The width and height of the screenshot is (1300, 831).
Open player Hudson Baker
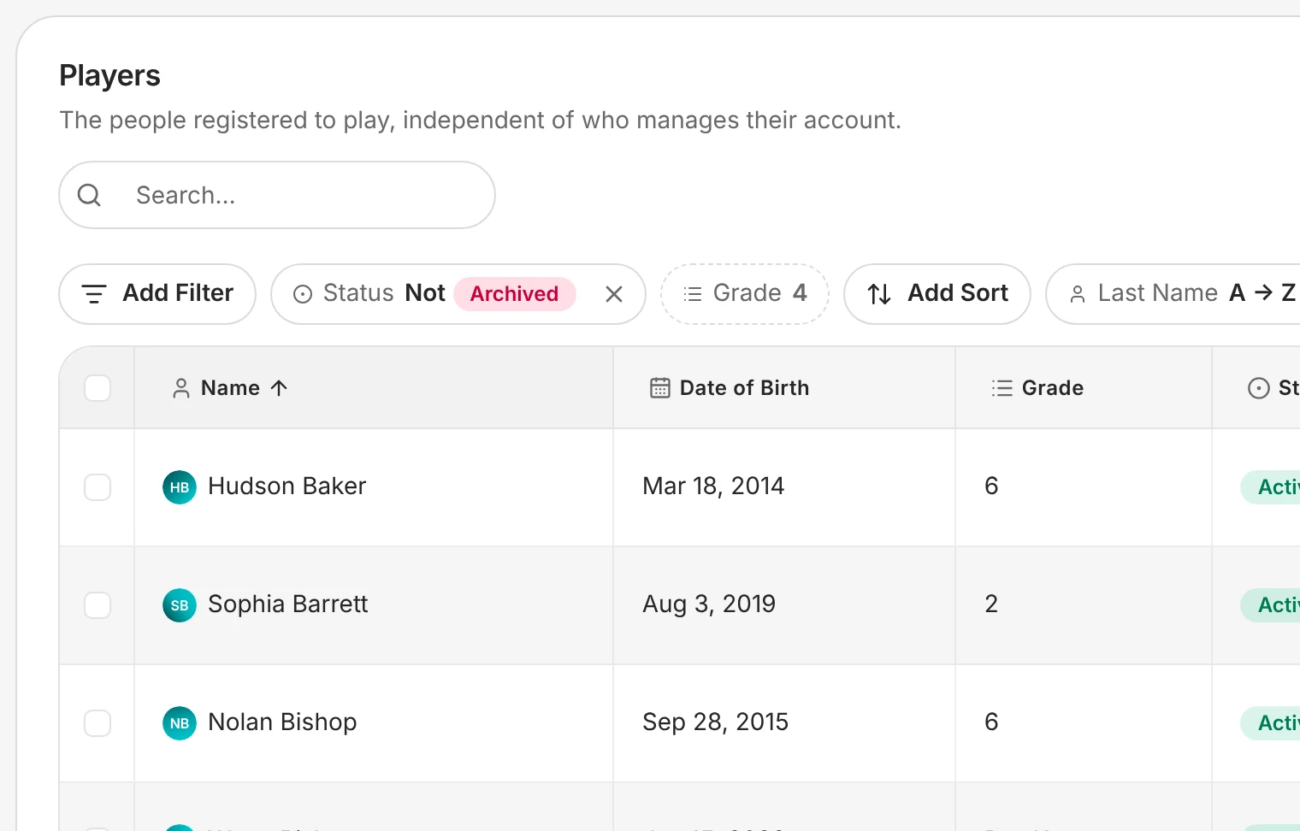click(287, 486)
